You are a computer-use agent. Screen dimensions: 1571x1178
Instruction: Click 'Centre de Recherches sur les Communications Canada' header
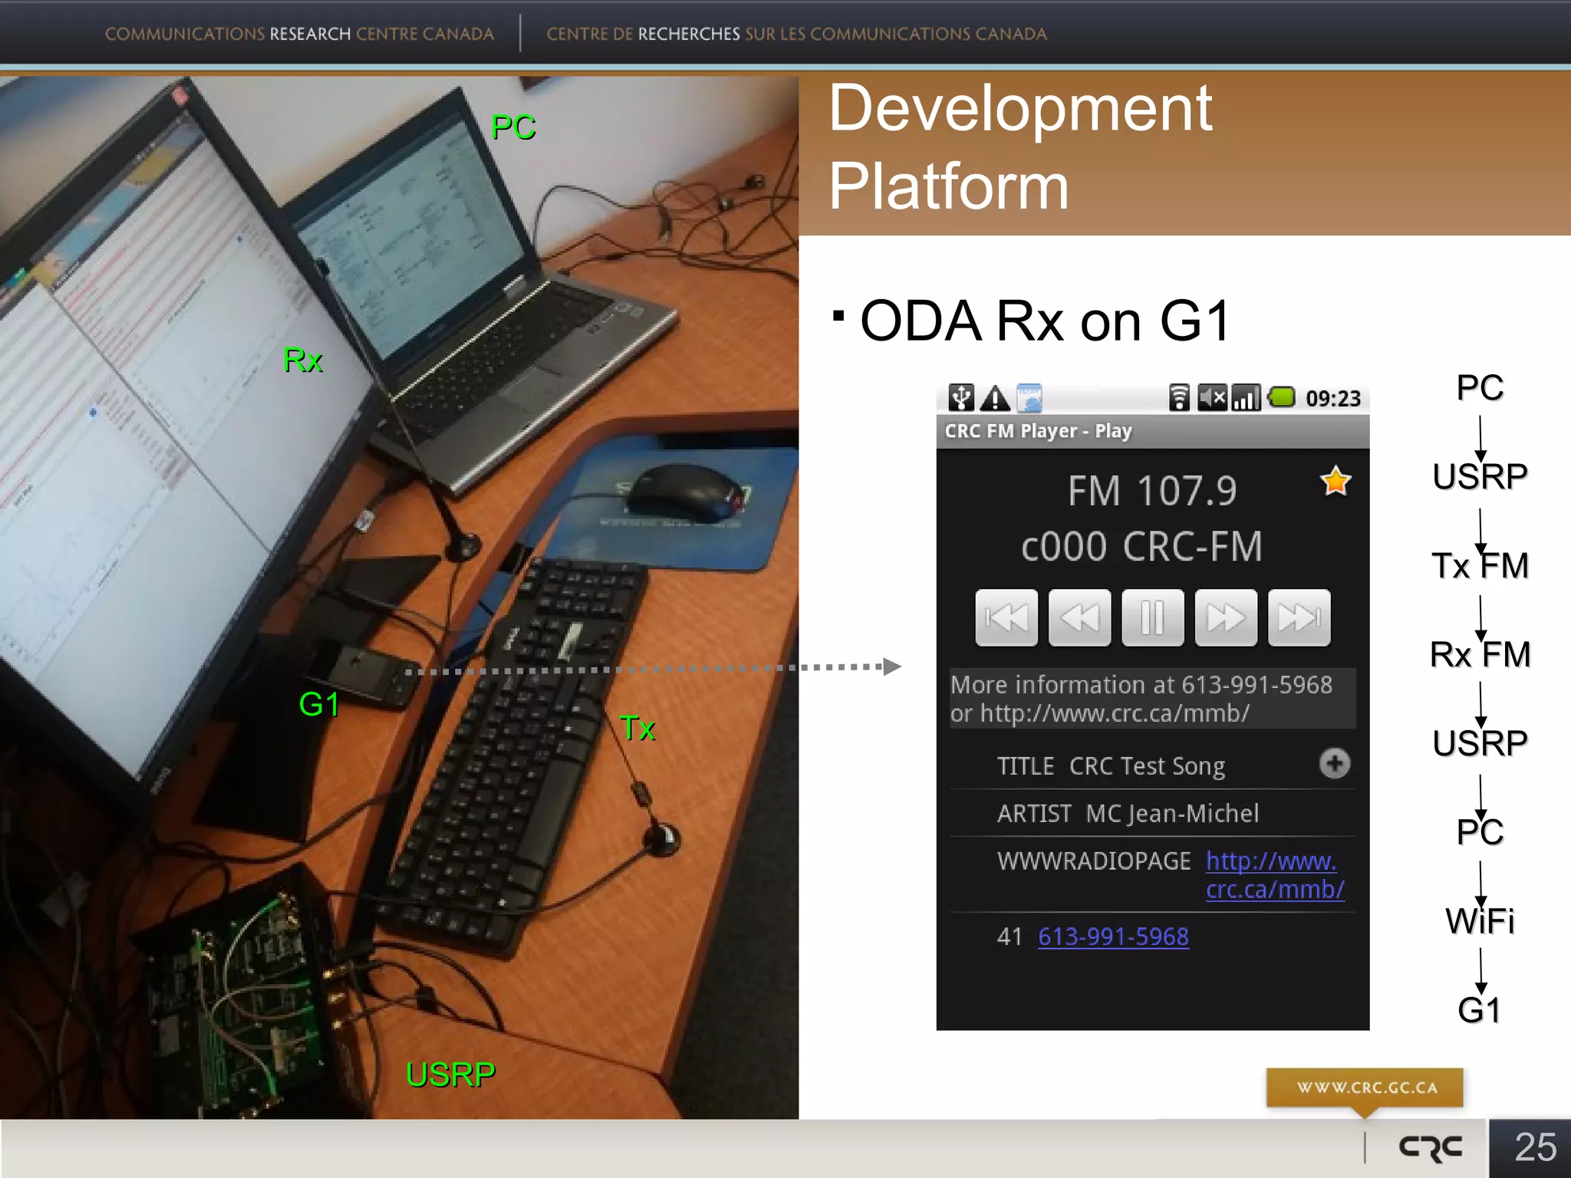pos(796,34)
